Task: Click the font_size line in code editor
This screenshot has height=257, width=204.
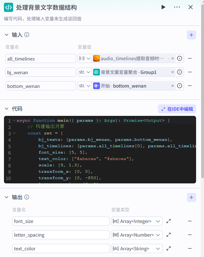Action: (63, 152)
